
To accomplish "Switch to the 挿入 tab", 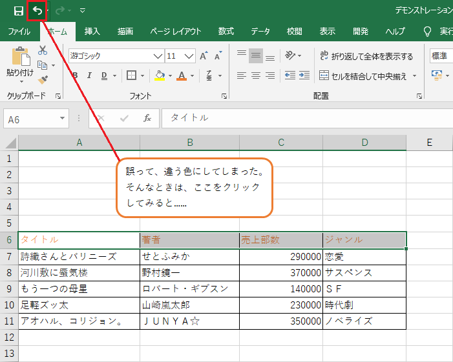I will pos(92,31).
